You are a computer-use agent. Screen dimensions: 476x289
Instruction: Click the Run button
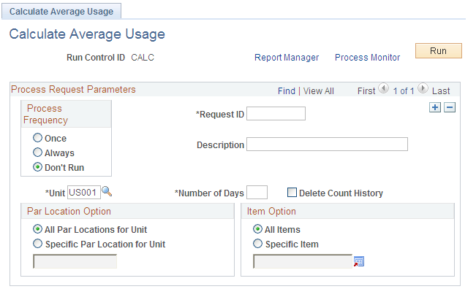(x=439, y=50)
